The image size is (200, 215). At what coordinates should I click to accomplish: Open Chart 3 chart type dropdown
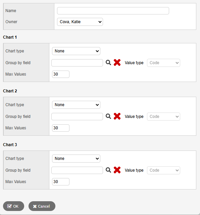pyautogui.click(x=76, y=159)
